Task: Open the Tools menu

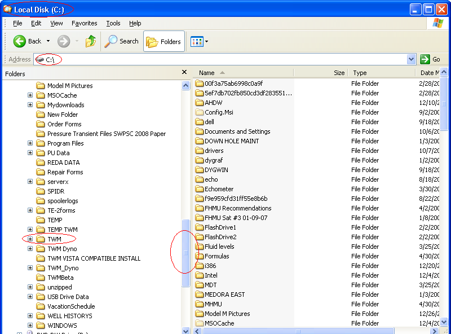Action: point(113,23)
